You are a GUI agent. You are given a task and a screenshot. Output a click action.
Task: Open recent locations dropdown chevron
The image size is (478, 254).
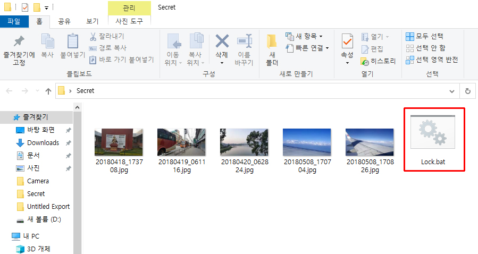tap(38, 91)
